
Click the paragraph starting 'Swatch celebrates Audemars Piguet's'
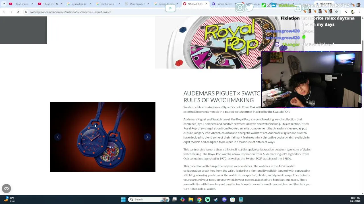(x=244, y=109)
